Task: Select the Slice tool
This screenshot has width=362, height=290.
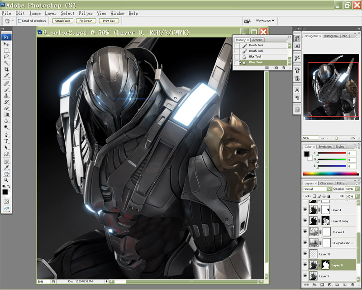Action: (6, 75)
